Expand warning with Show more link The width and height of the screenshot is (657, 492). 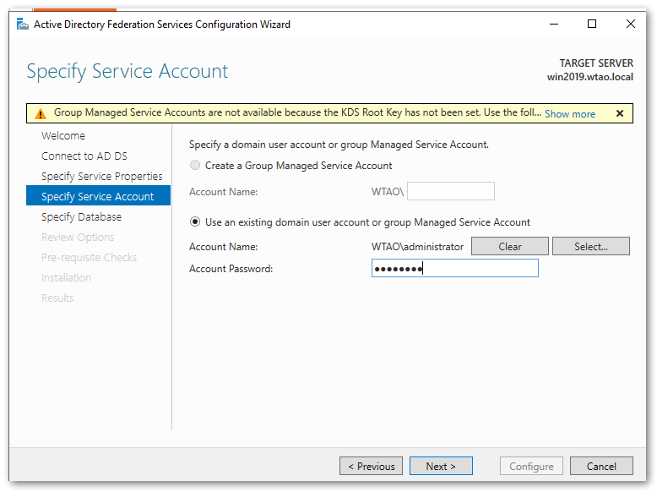tap(569, 113)
